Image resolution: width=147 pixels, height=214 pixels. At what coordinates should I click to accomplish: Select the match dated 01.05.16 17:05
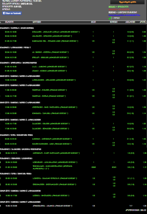(73, 41)
